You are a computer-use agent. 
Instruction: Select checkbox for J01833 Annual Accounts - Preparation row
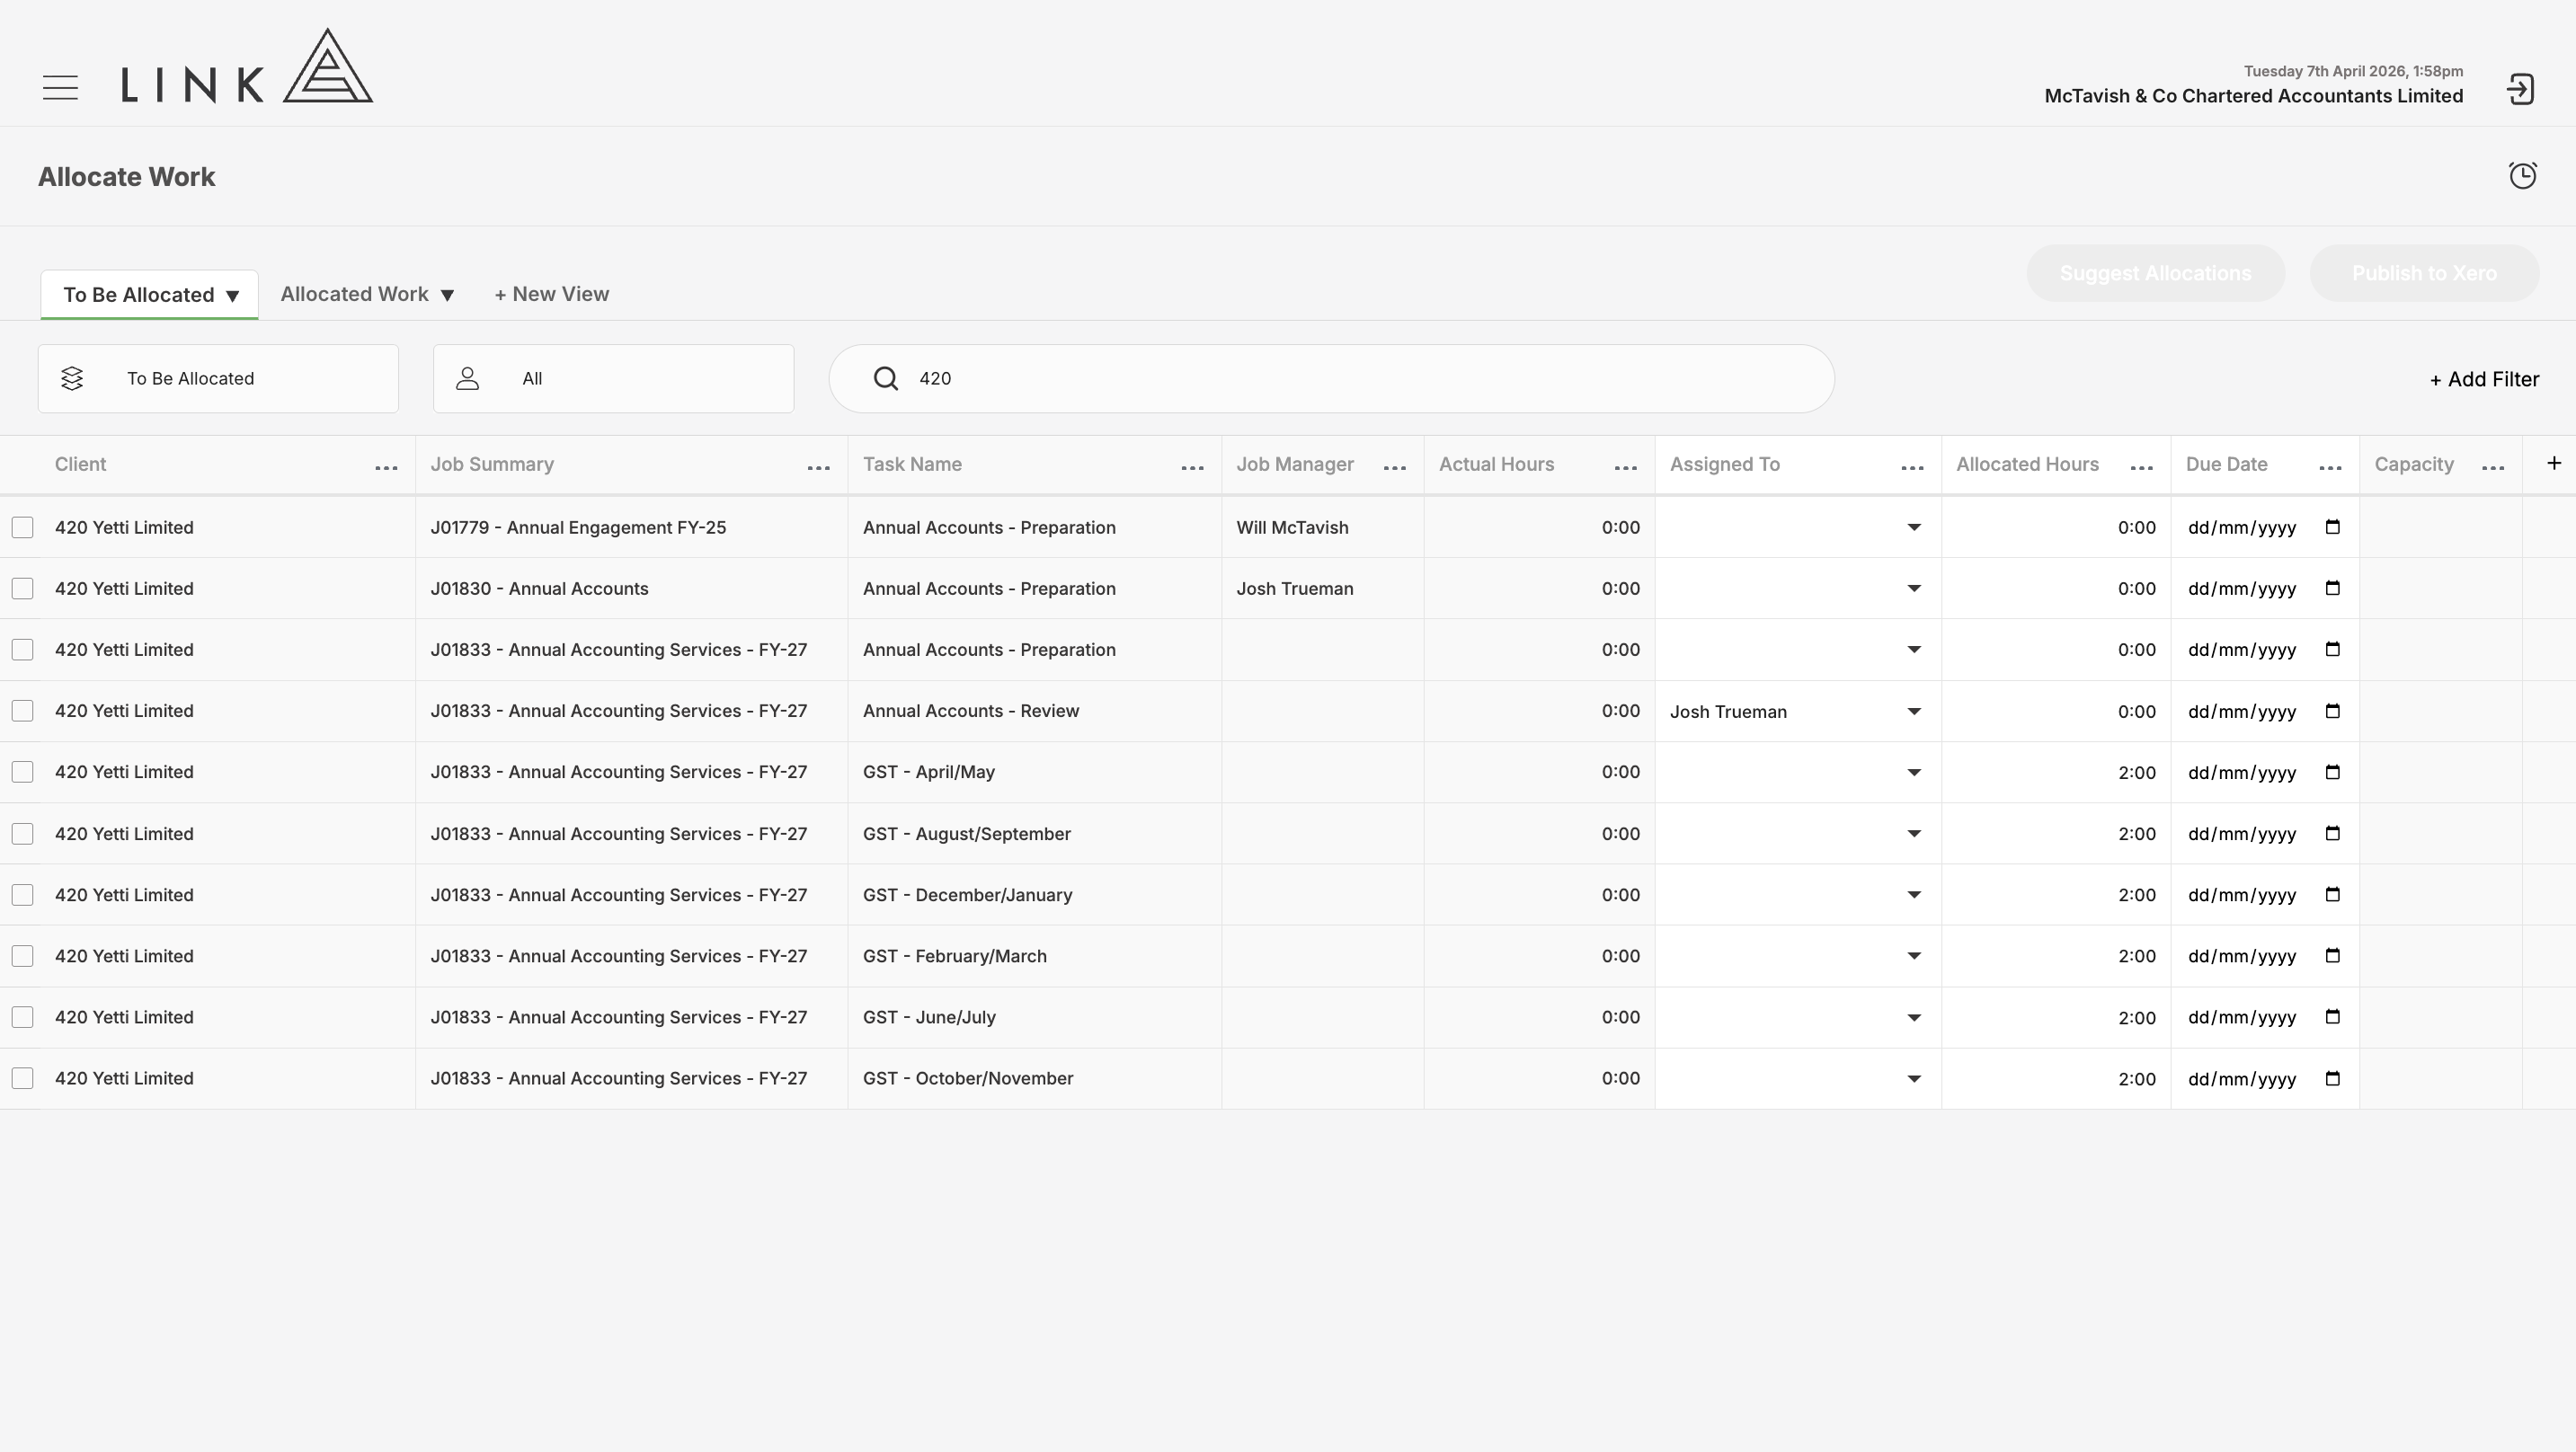coord(23,649)
